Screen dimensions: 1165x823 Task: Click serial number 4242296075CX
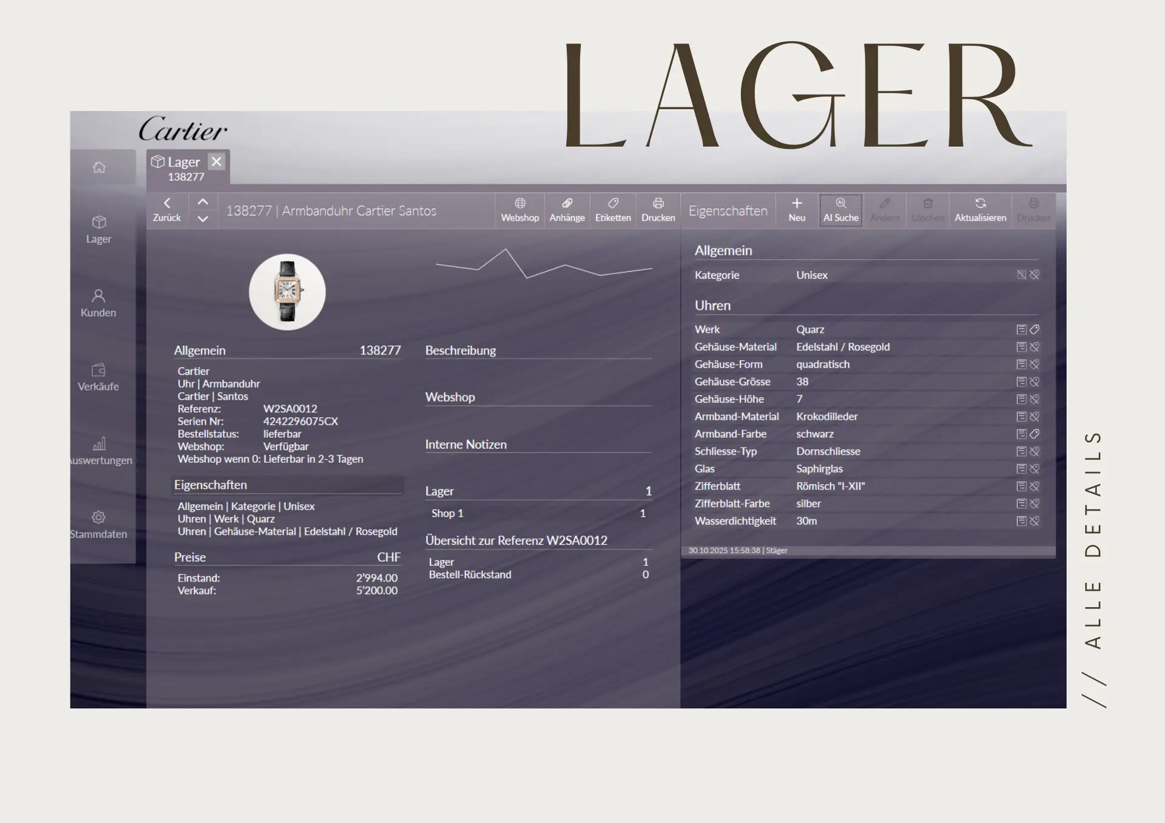300,421
